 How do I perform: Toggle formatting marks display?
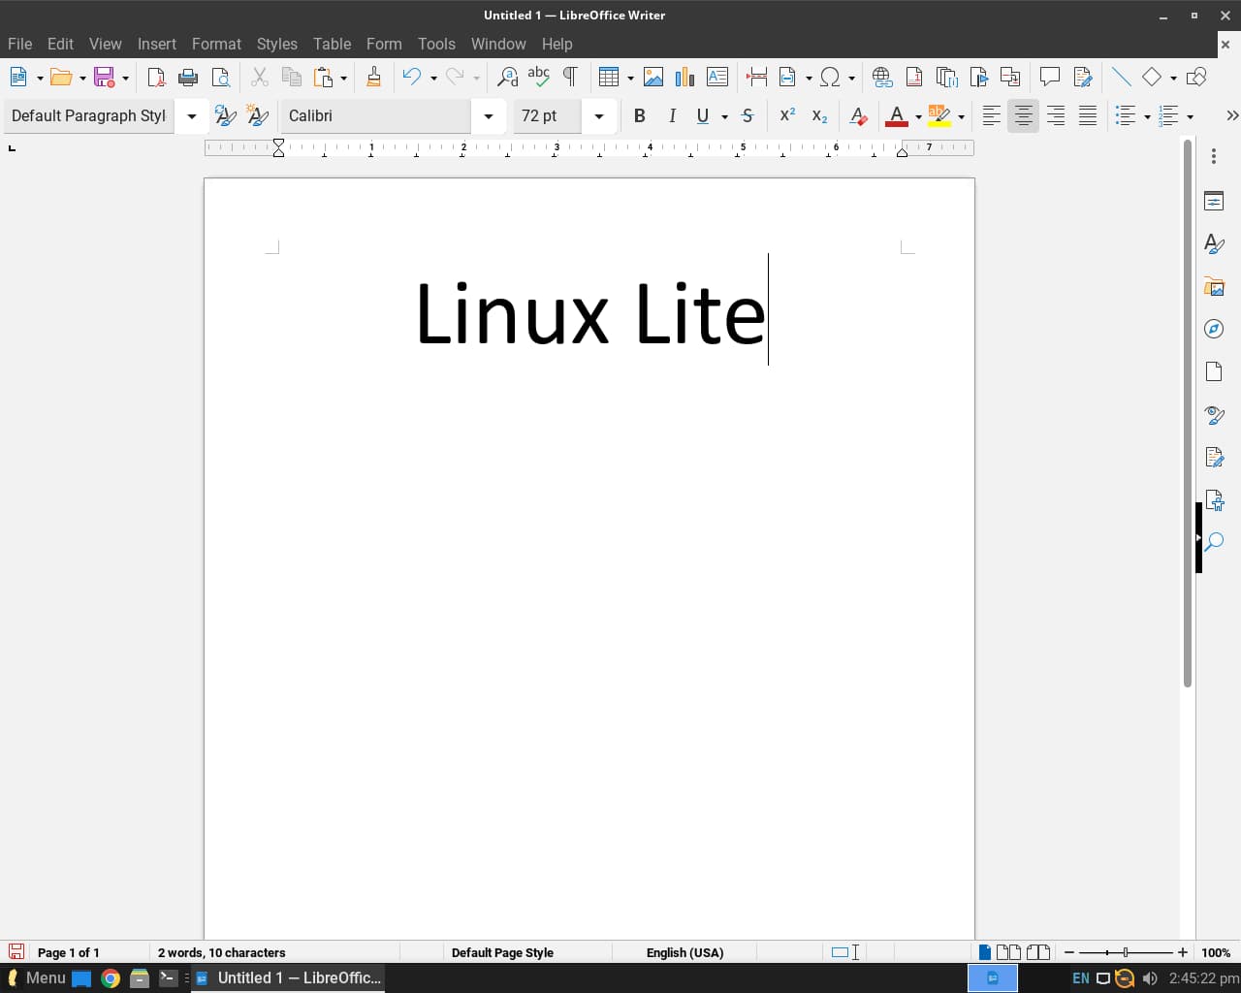[x=570, y=77]
